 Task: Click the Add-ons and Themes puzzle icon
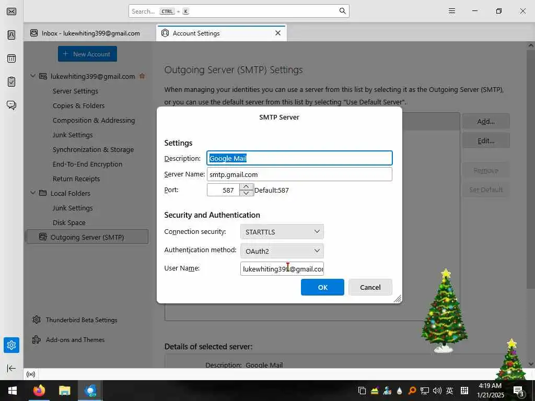pos(37,339)
